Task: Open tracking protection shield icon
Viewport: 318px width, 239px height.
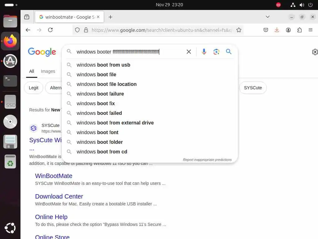Action: pos(77,30)
